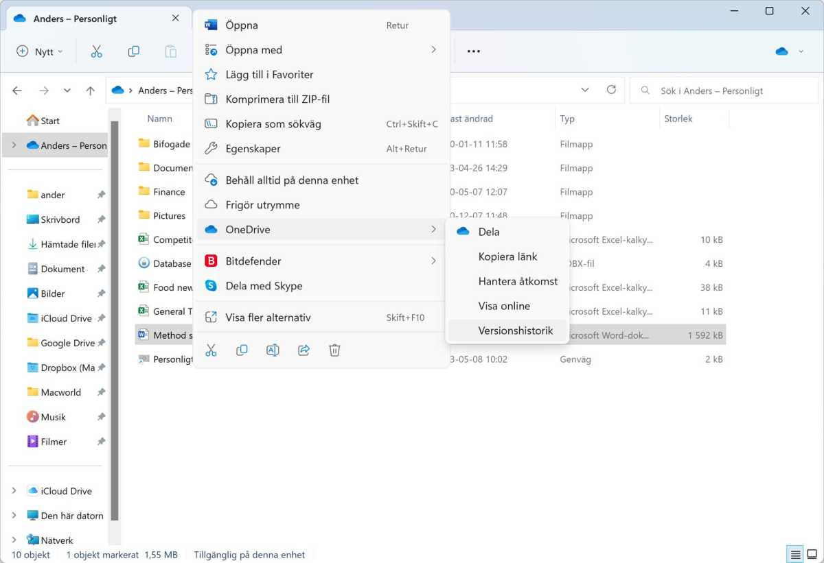This screenshot has height=563, width=824.
Task: Select Frigör utrymme option
Action: [x=321, y=205]
